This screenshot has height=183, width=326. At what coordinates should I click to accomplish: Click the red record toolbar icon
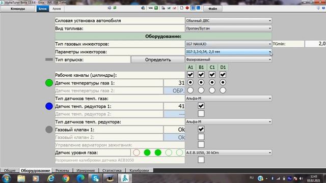pyautogui.click(x=187, y=8)
